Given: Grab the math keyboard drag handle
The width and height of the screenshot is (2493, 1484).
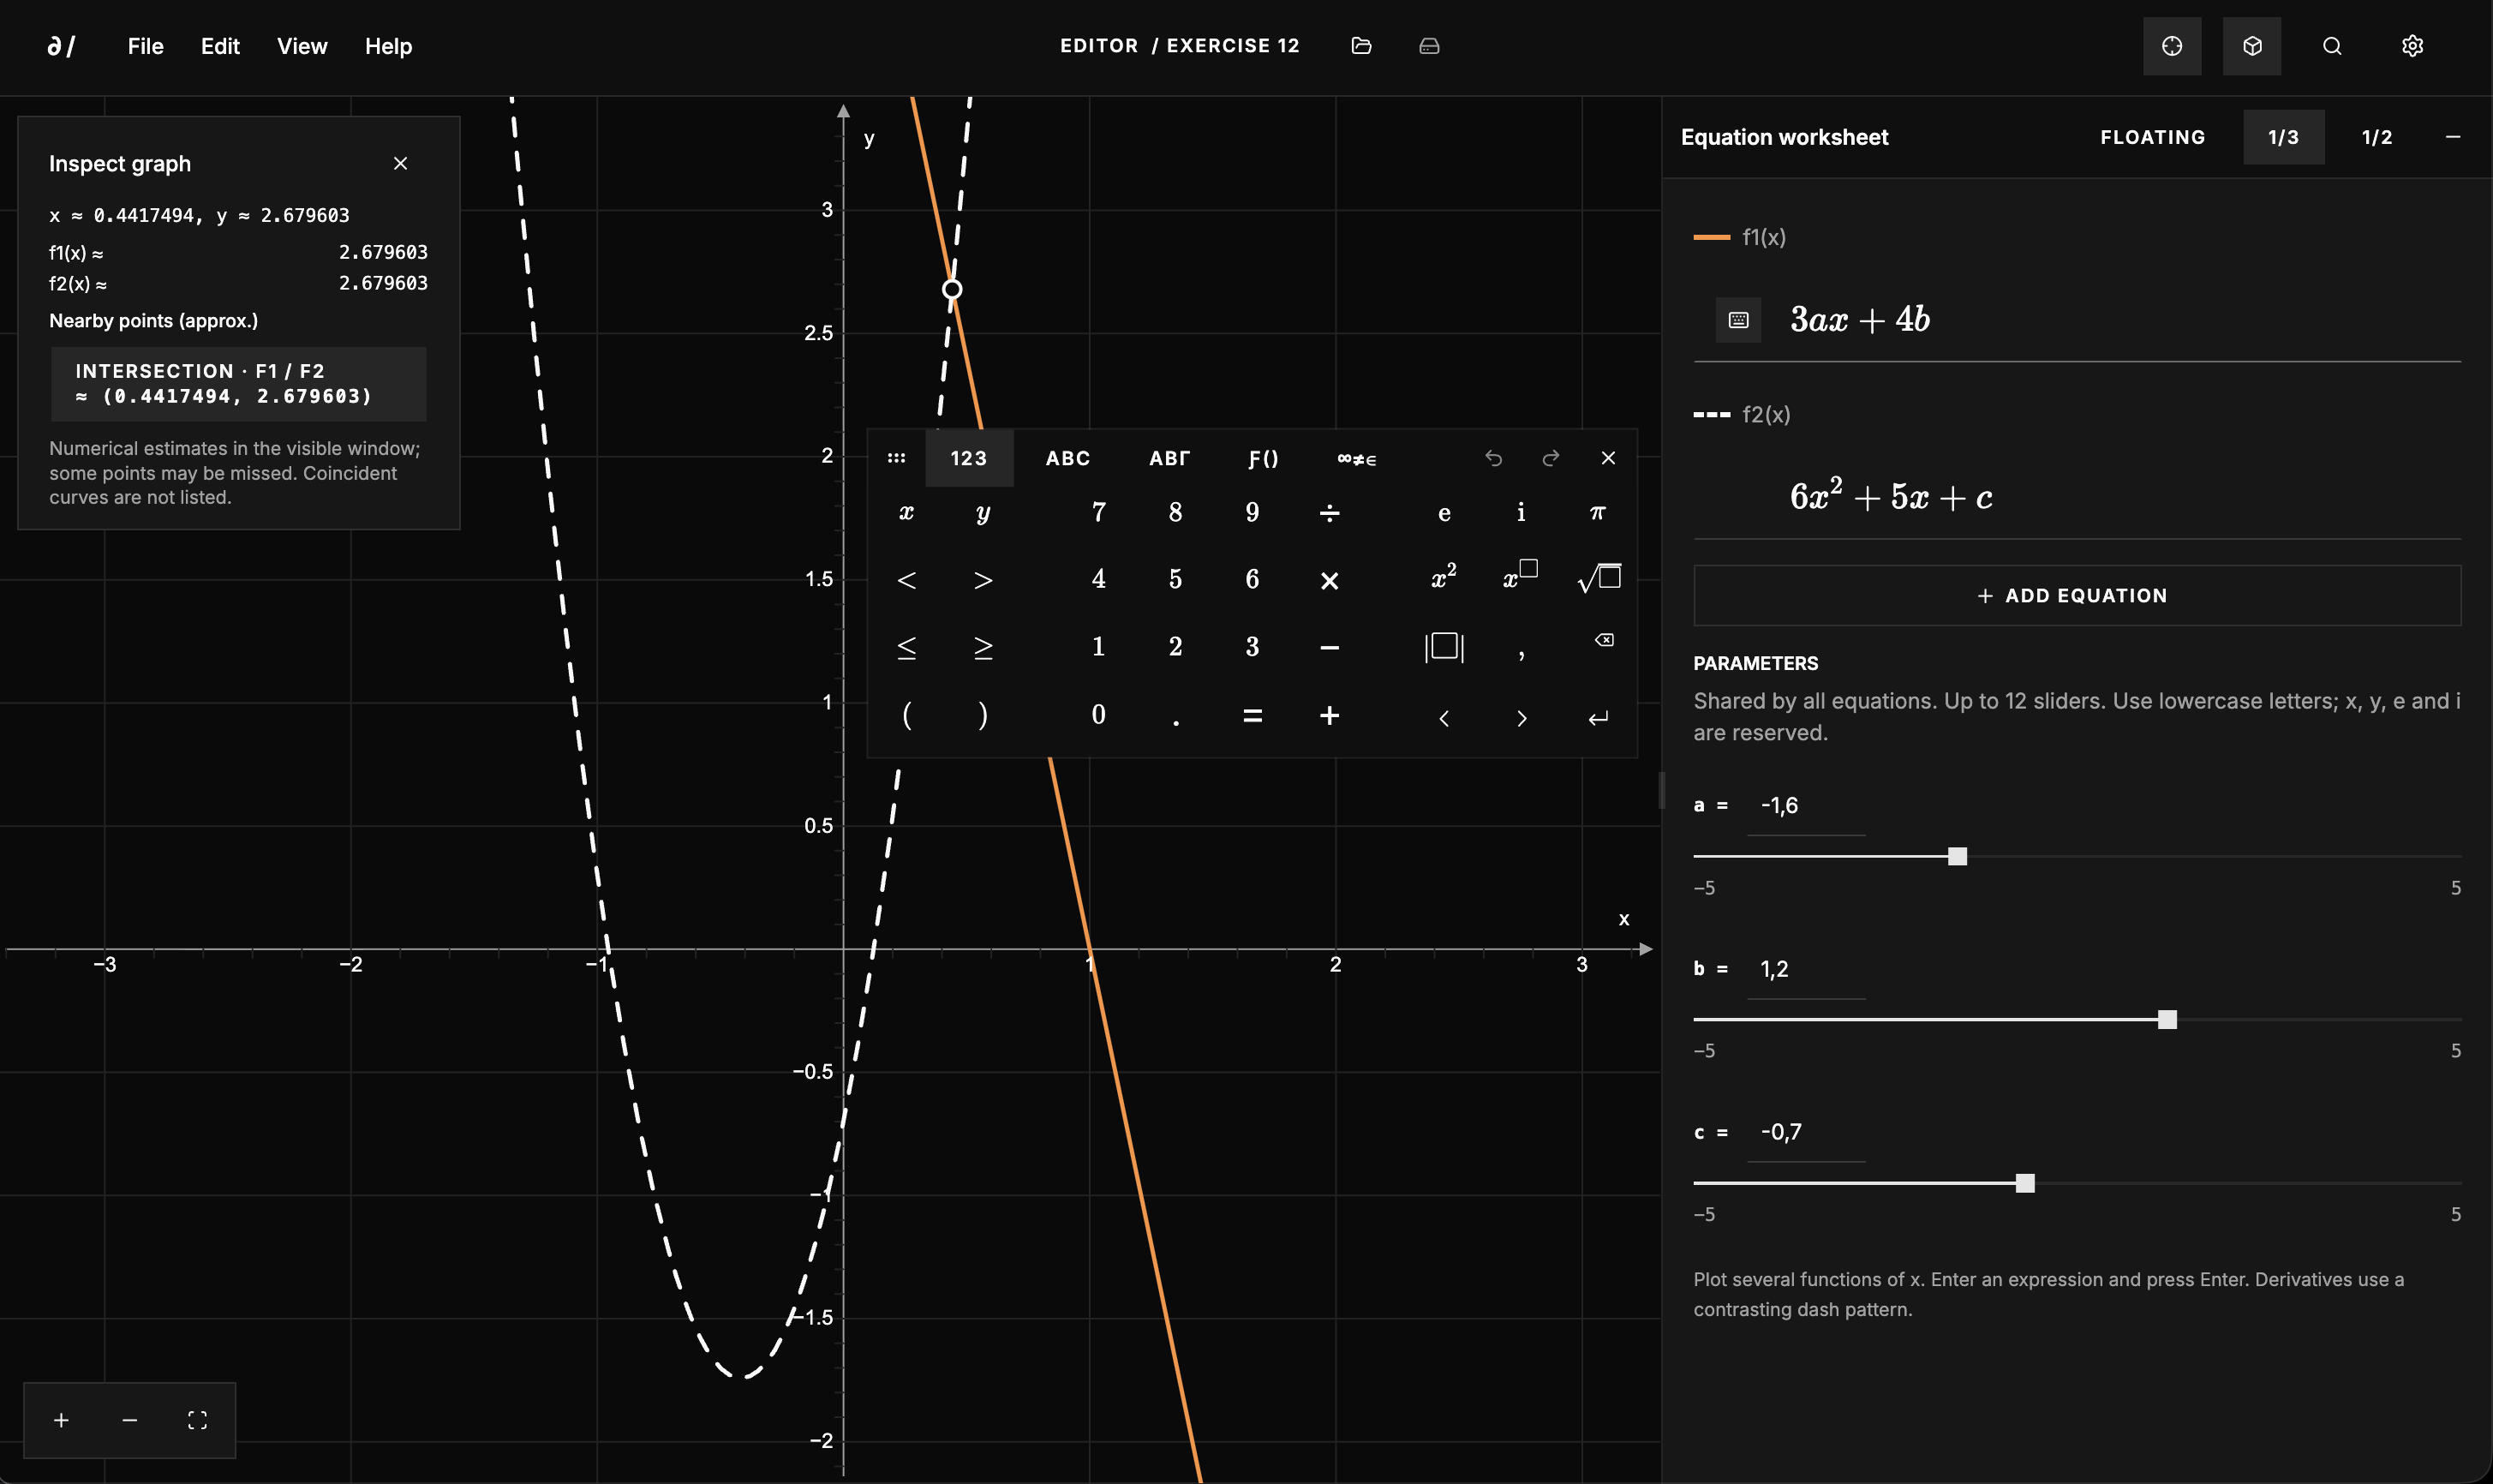Looking at the screenshot, I should [897, 458].
